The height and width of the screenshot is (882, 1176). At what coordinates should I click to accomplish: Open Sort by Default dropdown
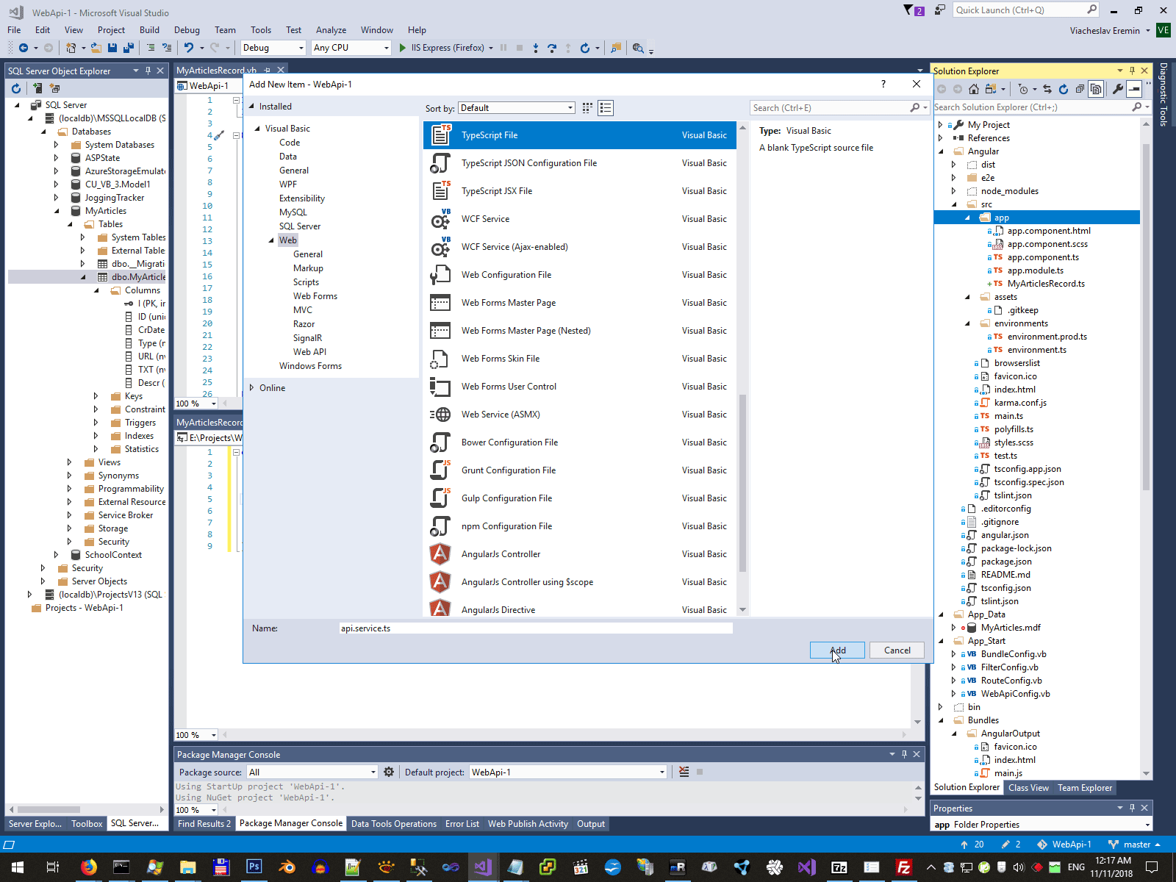click(x=516, y=108)
